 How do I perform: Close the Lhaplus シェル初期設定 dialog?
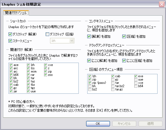coord(162,4)
